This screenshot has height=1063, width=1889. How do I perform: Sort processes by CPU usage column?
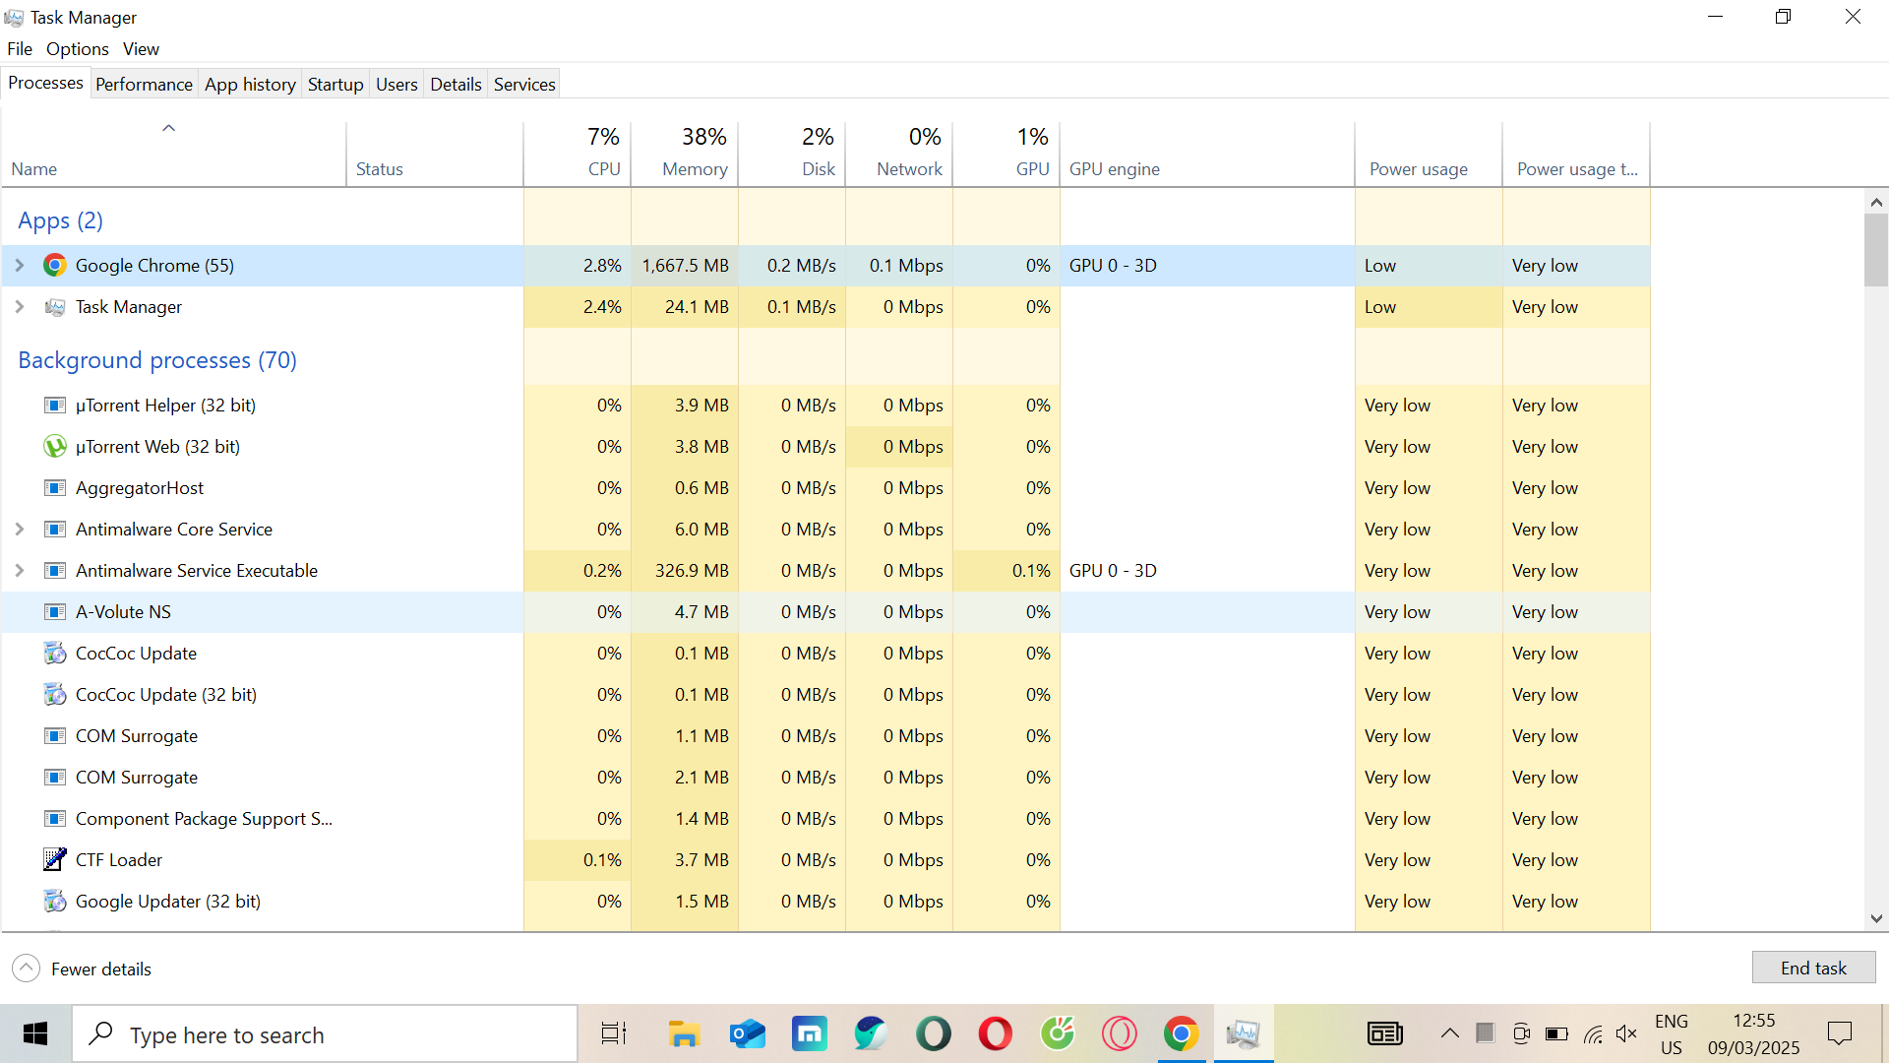click(x=578, y=155)
